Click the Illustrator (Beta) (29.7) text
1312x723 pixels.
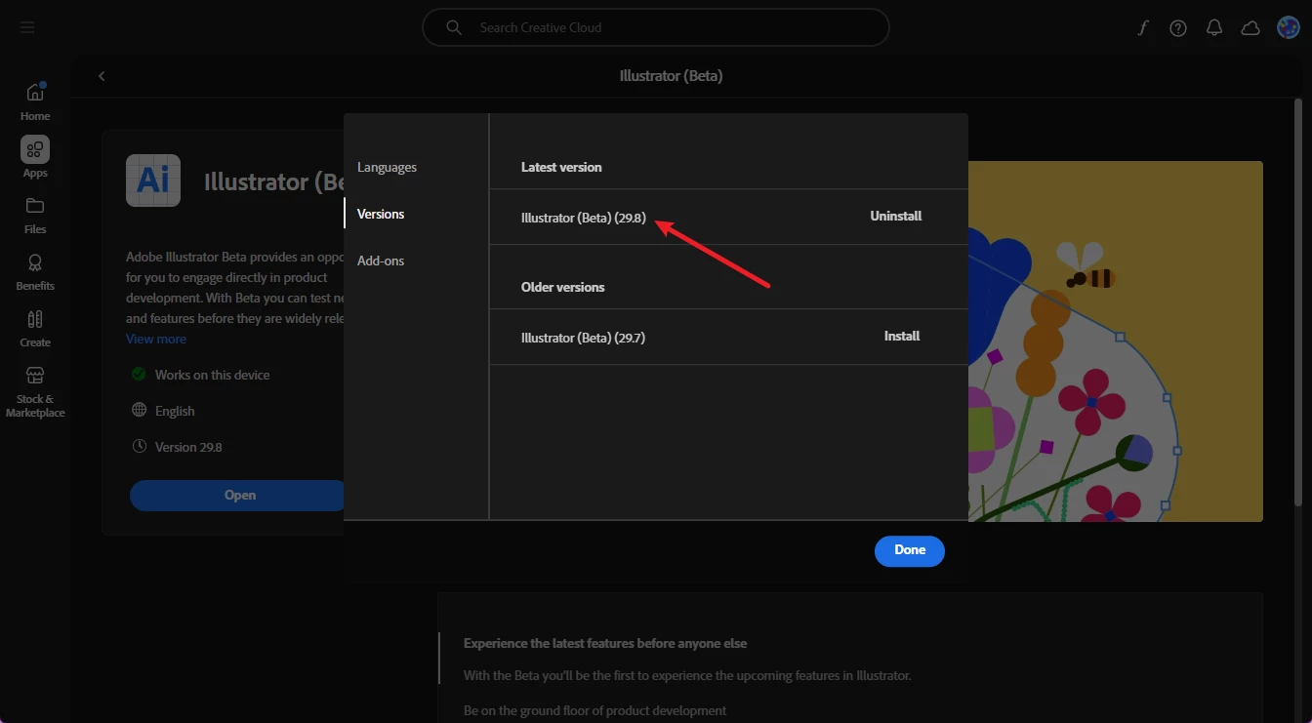pyautogui.click(x=584, y=338)
